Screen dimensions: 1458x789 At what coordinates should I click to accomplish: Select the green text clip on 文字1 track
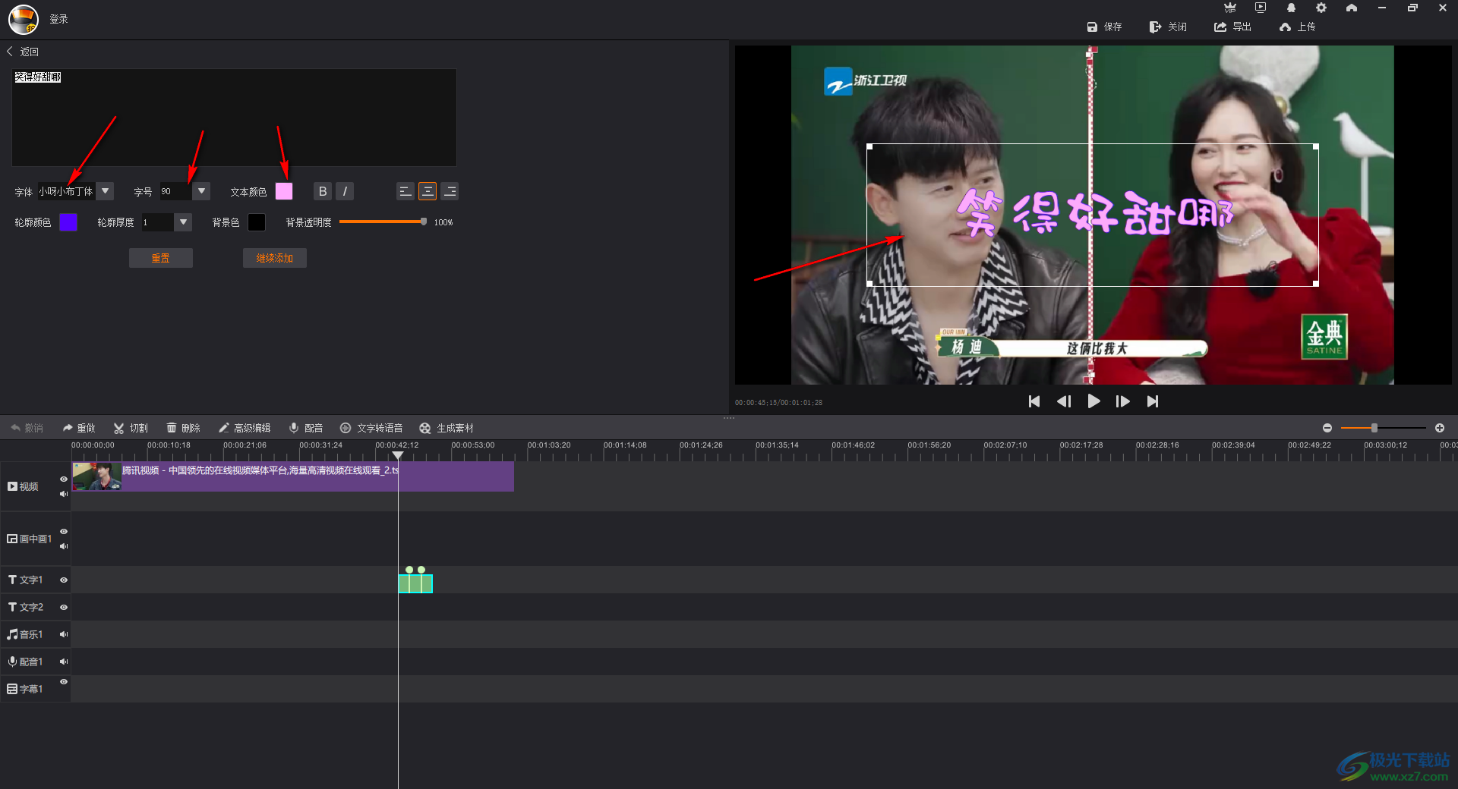click(415, 583)
